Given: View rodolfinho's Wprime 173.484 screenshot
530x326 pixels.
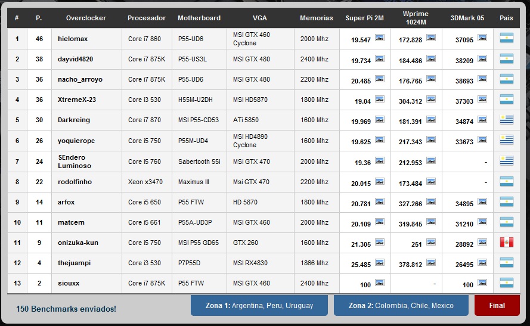Looking at the screenshot, I should [x=430, y=182].
